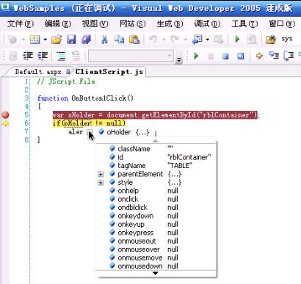Expand the style node
301x284 pixels.
pyautogui.click(x=101, y=183)
